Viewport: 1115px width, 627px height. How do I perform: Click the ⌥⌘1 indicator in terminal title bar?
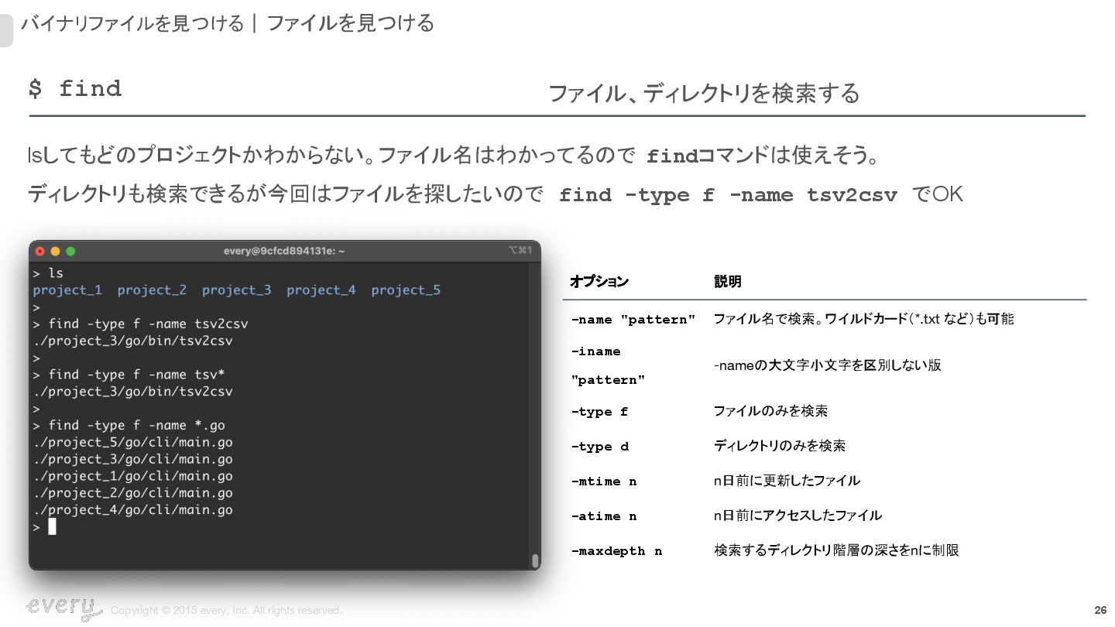(520, 251)
